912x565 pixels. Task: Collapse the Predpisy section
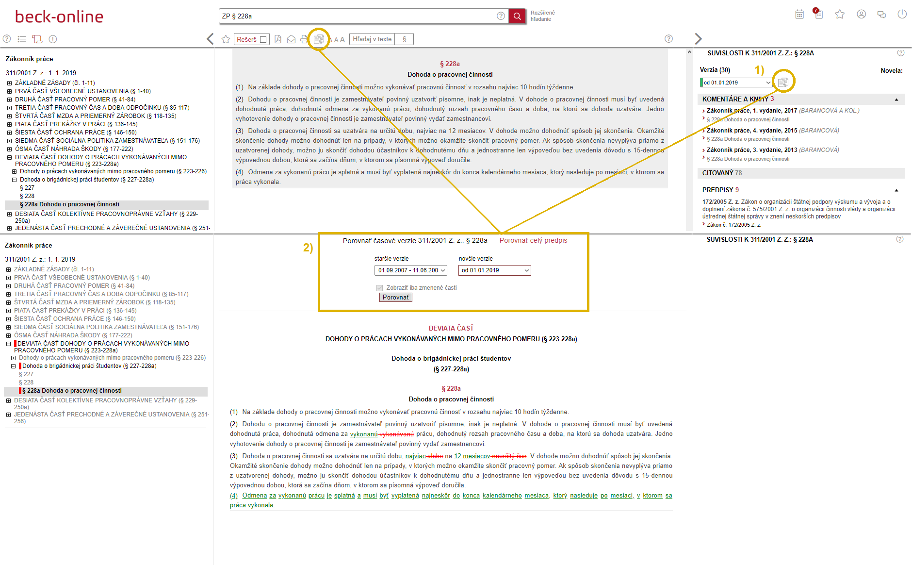(x=896, y=190)
